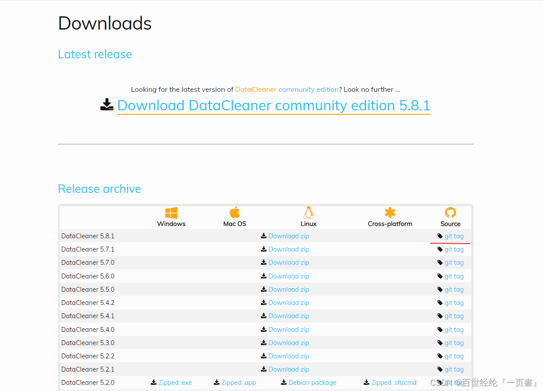Click the DataCleaner 5.3.0 row label
Viewport: 543px width, 391px height.
pos(88,343)
